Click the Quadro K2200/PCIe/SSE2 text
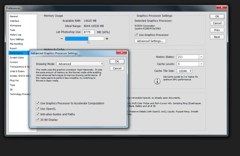This screenshot has height=156, width=240. 148,28
